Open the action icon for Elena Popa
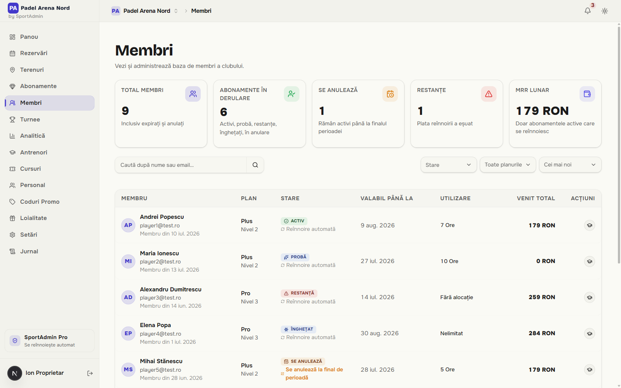 [x=590, y=334]
